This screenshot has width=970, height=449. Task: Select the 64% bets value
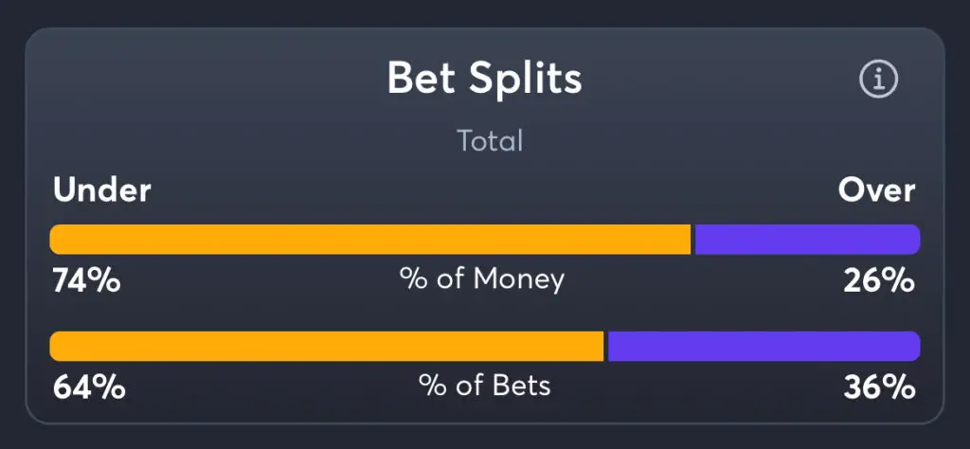89,387
